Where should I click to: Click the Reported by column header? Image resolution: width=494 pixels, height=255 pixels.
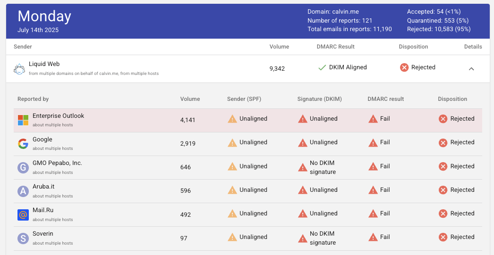pos(33,99)
